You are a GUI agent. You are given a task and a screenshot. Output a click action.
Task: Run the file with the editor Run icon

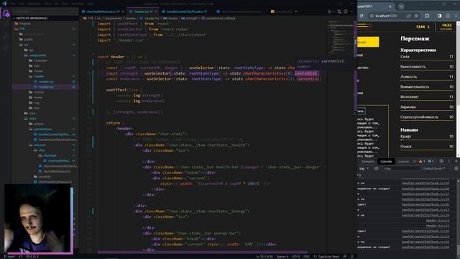pyautogui.click(x=329, y=12)
